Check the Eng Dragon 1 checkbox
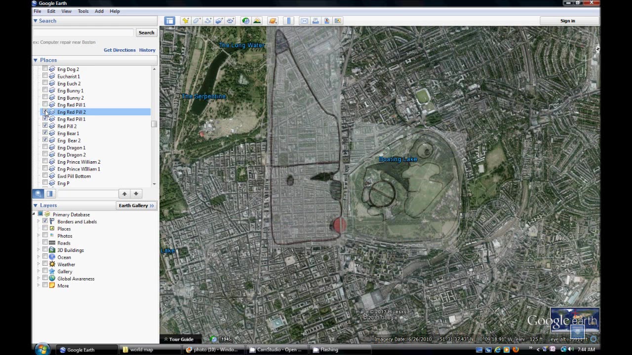The width and height of the screenshot is (632, 355). [45, 147]
